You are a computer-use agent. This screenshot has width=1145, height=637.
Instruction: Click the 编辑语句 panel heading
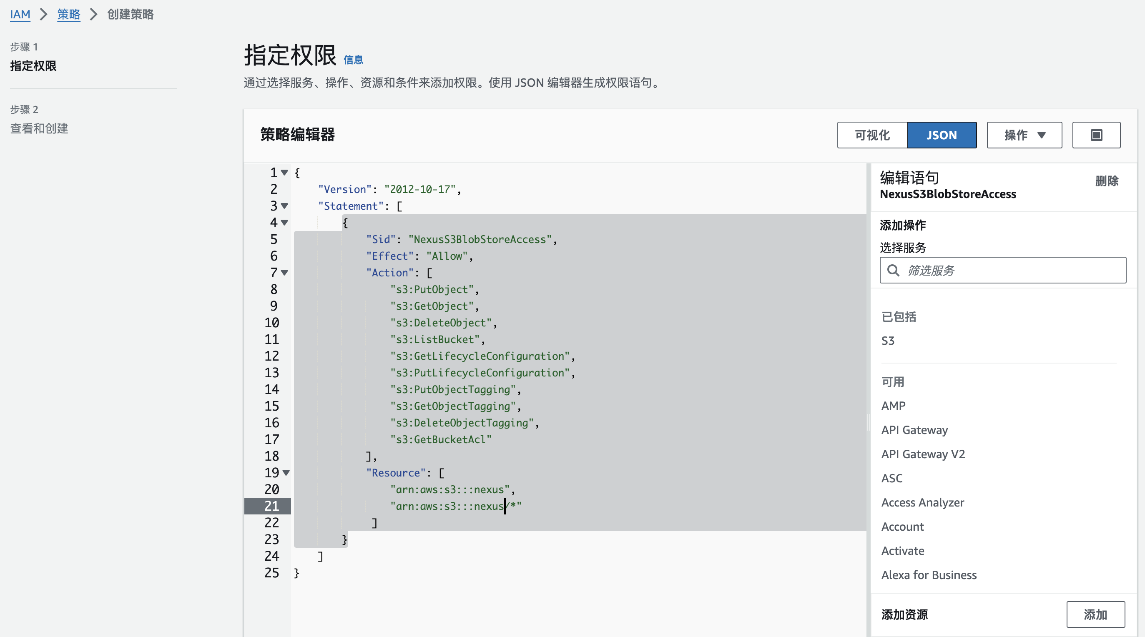(x=909, y=177)
